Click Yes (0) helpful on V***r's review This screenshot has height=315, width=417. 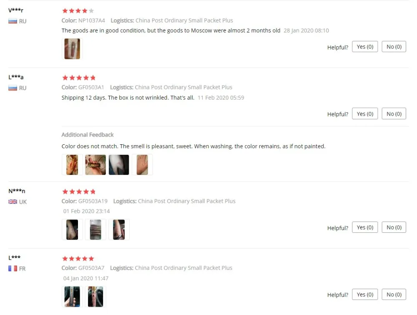pyautogui.click(x=364, y=47)
